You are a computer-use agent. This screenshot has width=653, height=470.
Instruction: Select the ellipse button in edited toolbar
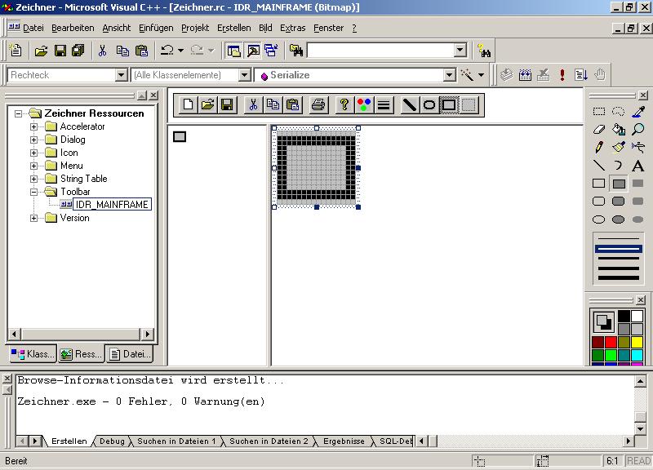coord(429,104)
